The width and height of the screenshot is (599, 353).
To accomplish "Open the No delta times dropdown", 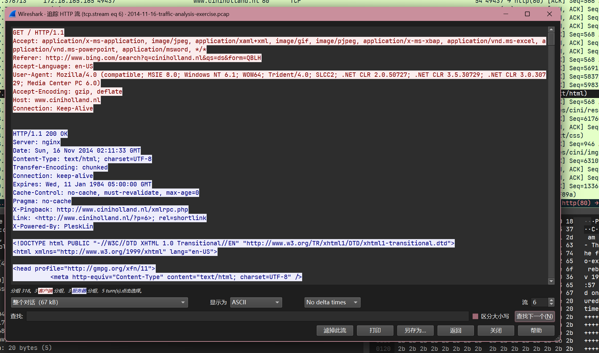I will [332, 302].
